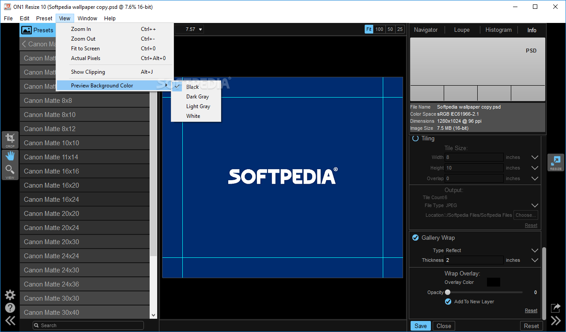Open the File Type JPEG dropdown
The width and height of the screenshot is (566, 332).
click(x=535, y=205)
